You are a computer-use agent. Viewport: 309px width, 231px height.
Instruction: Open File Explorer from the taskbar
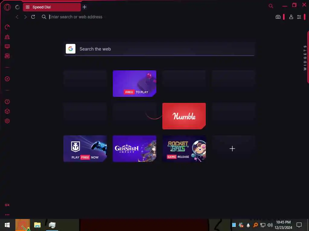[37, 225]
